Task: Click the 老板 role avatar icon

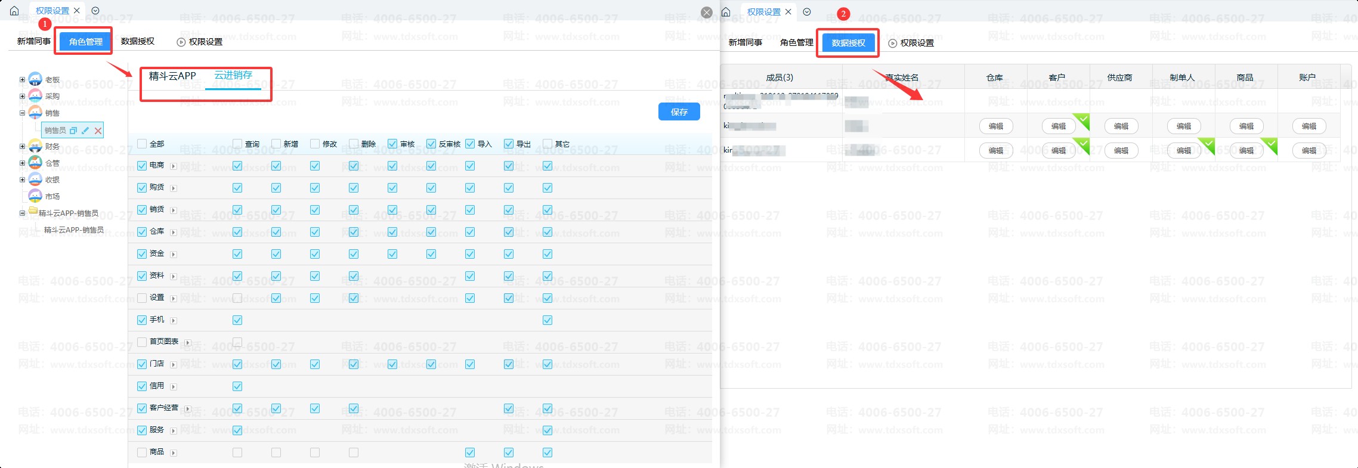Action: 35,79
